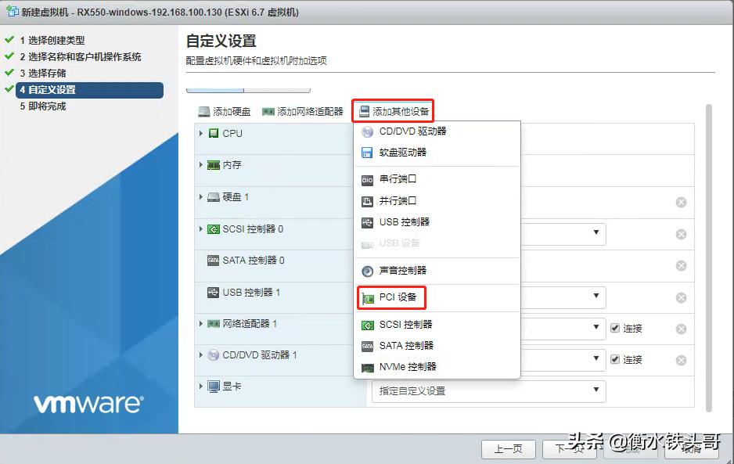The image size is (734, 464).
Task: Select the CD/DVD 驱动器 device icon in menu
Action: [x=366, y=132]
